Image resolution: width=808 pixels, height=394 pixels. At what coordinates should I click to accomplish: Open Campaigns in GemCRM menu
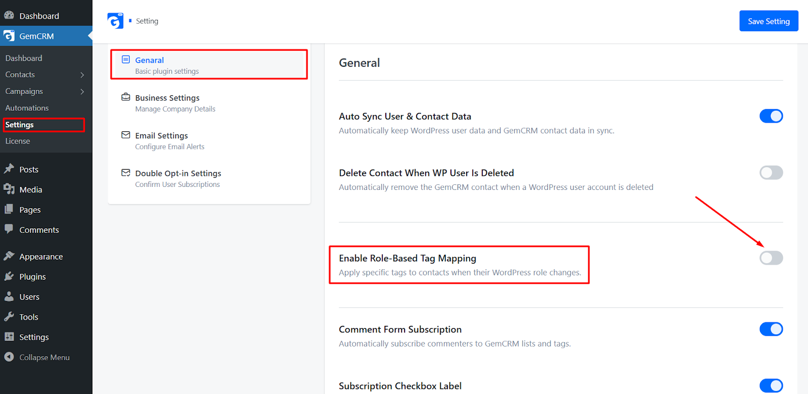point(24,91)
